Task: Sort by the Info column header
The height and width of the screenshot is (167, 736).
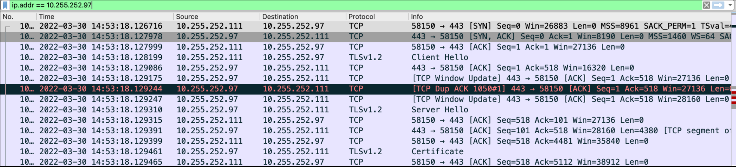Action: tap(570, 17)
